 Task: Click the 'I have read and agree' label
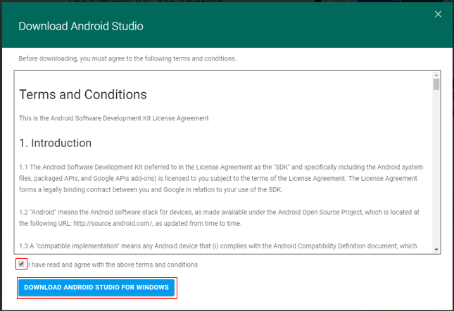(x=113, y=265)
